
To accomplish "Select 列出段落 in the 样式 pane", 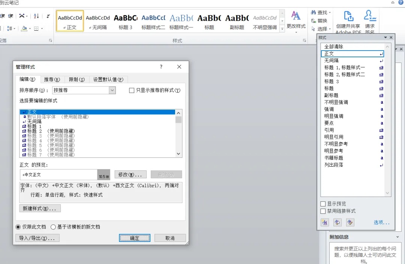I will [x=352, y=165].
